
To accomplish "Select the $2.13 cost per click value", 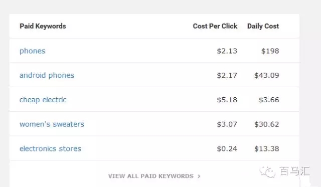I will coord(227,51).
